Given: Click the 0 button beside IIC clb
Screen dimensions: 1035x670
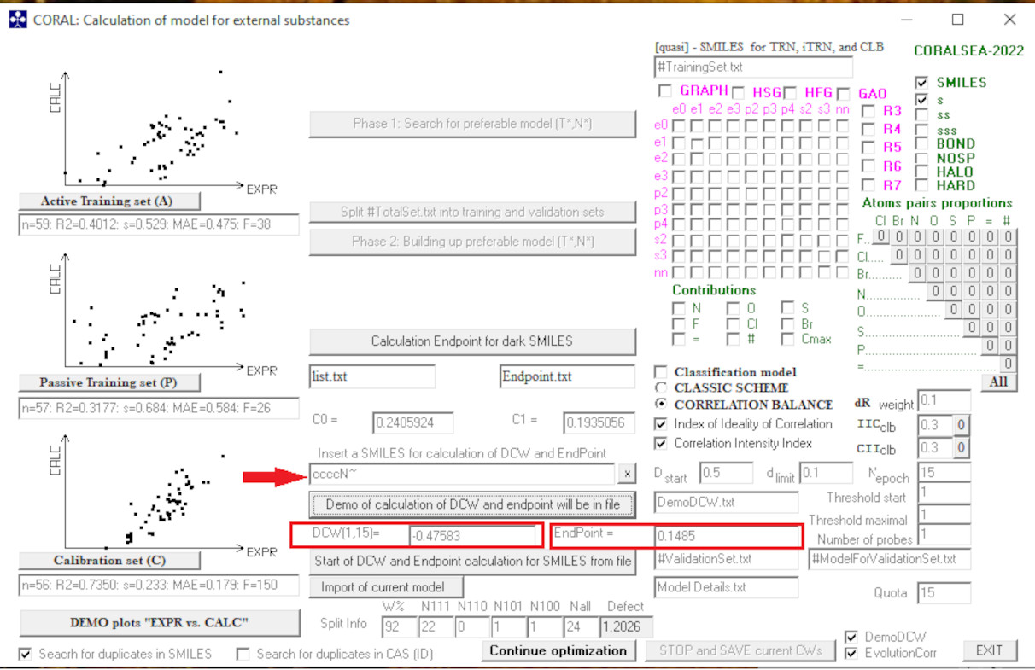Looking at the screenshot, I should 961,424.
